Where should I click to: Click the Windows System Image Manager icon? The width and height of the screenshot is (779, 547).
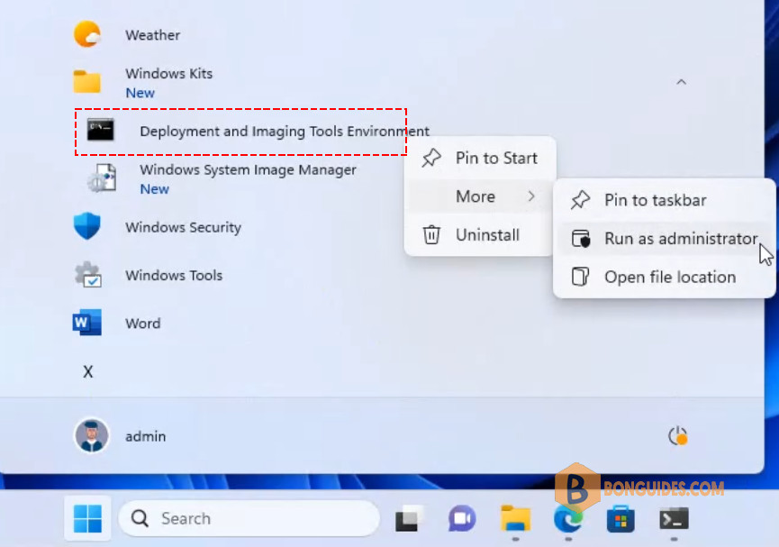pyautogui.click(x=102, y=178)
